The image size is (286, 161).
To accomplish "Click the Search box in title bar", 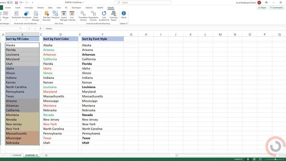I will tap(143, 3).
